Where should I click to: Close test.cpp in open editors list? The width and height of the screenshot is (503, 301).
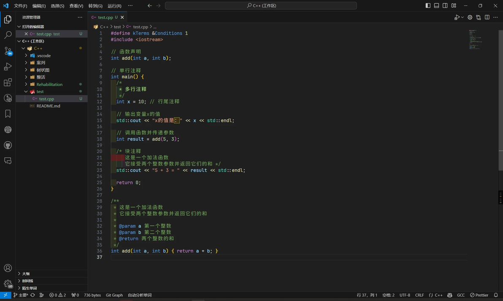tap(26, 34)
